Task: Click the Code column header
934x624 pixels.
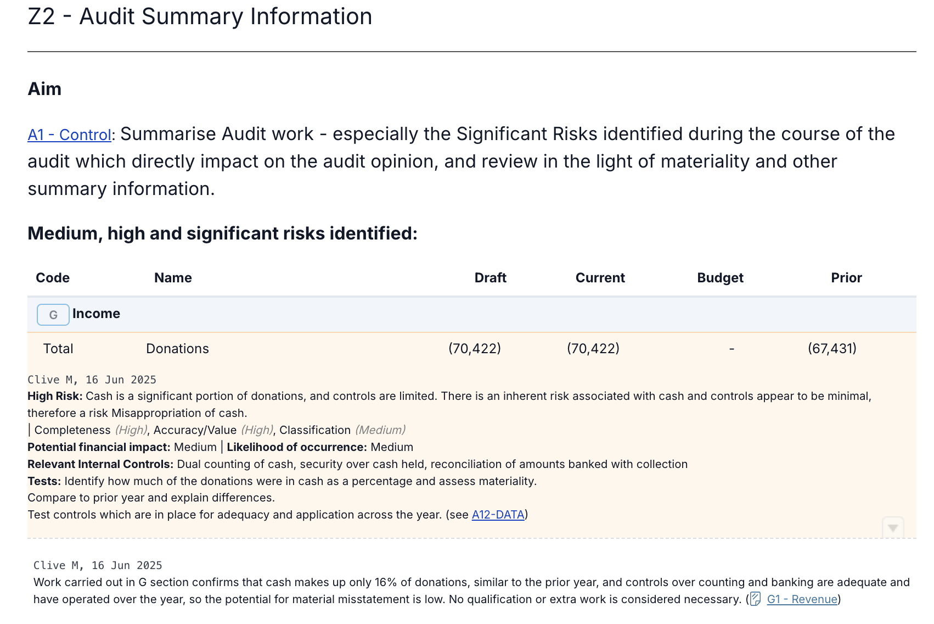Action: [53, 278]
